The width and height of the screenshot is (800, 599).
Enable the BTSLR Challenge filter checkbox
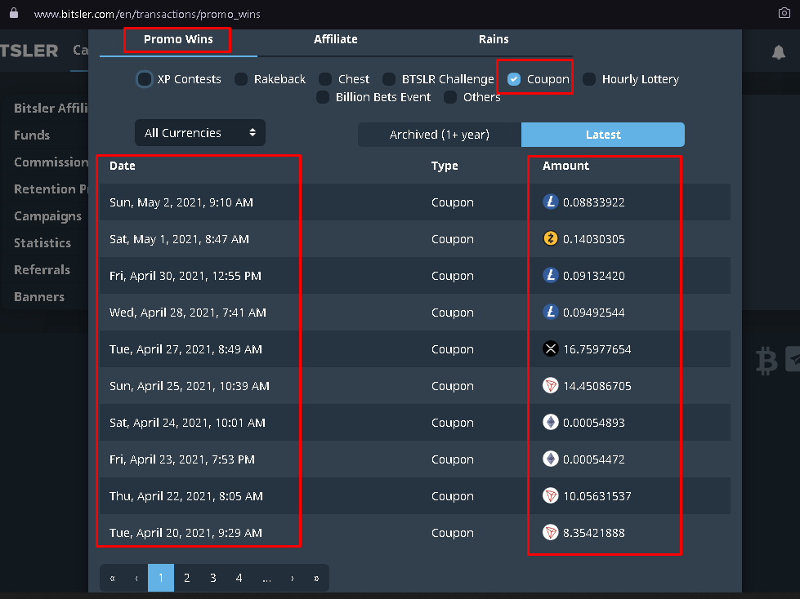click(x=389, y=79)
